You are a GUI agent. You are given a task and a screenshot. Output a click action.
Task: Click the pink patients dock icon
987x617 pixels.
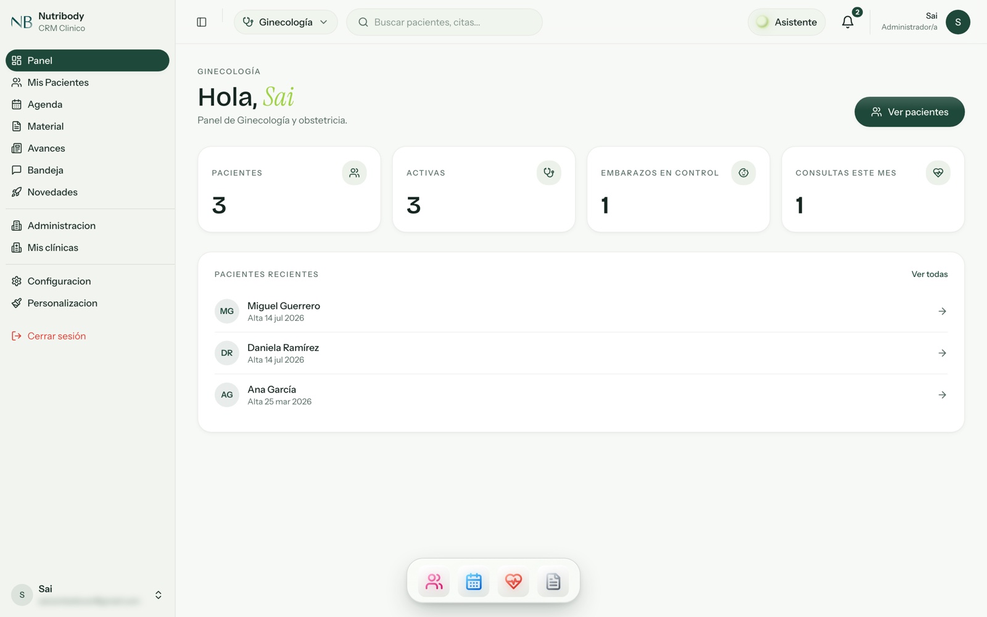[x=434, y=581]
